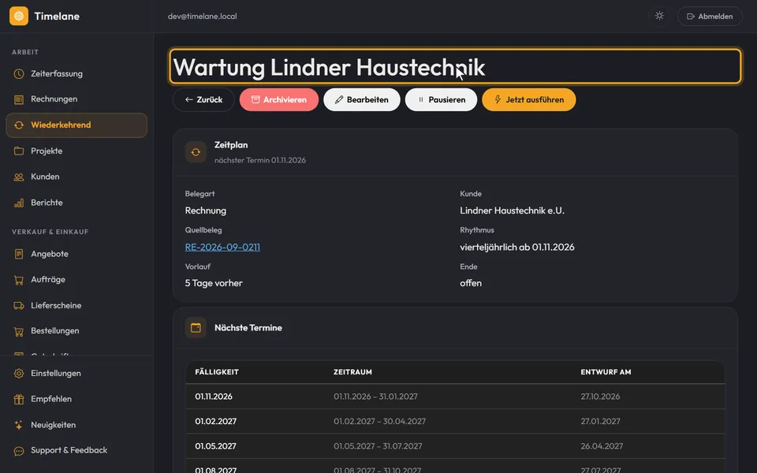Click the Zeitraum column header
The width and height of the screenshot is (757, 473).
tap(352, 372)
